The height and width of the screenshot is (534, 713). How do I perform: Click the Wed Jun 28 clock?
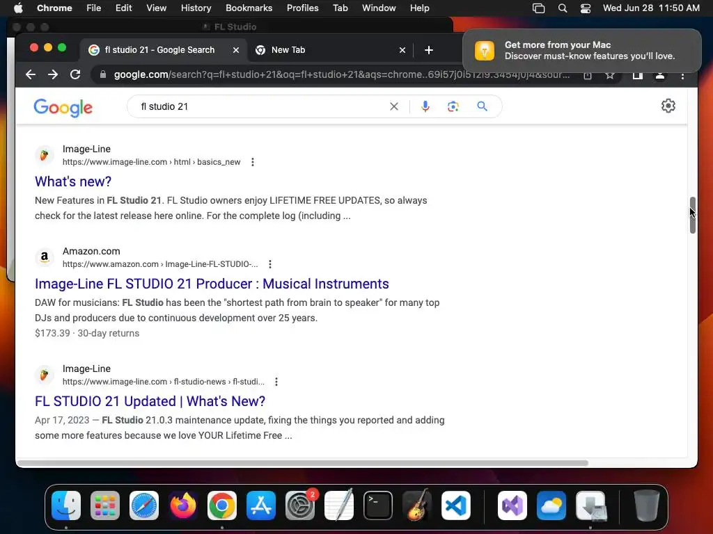coord(651,8)
